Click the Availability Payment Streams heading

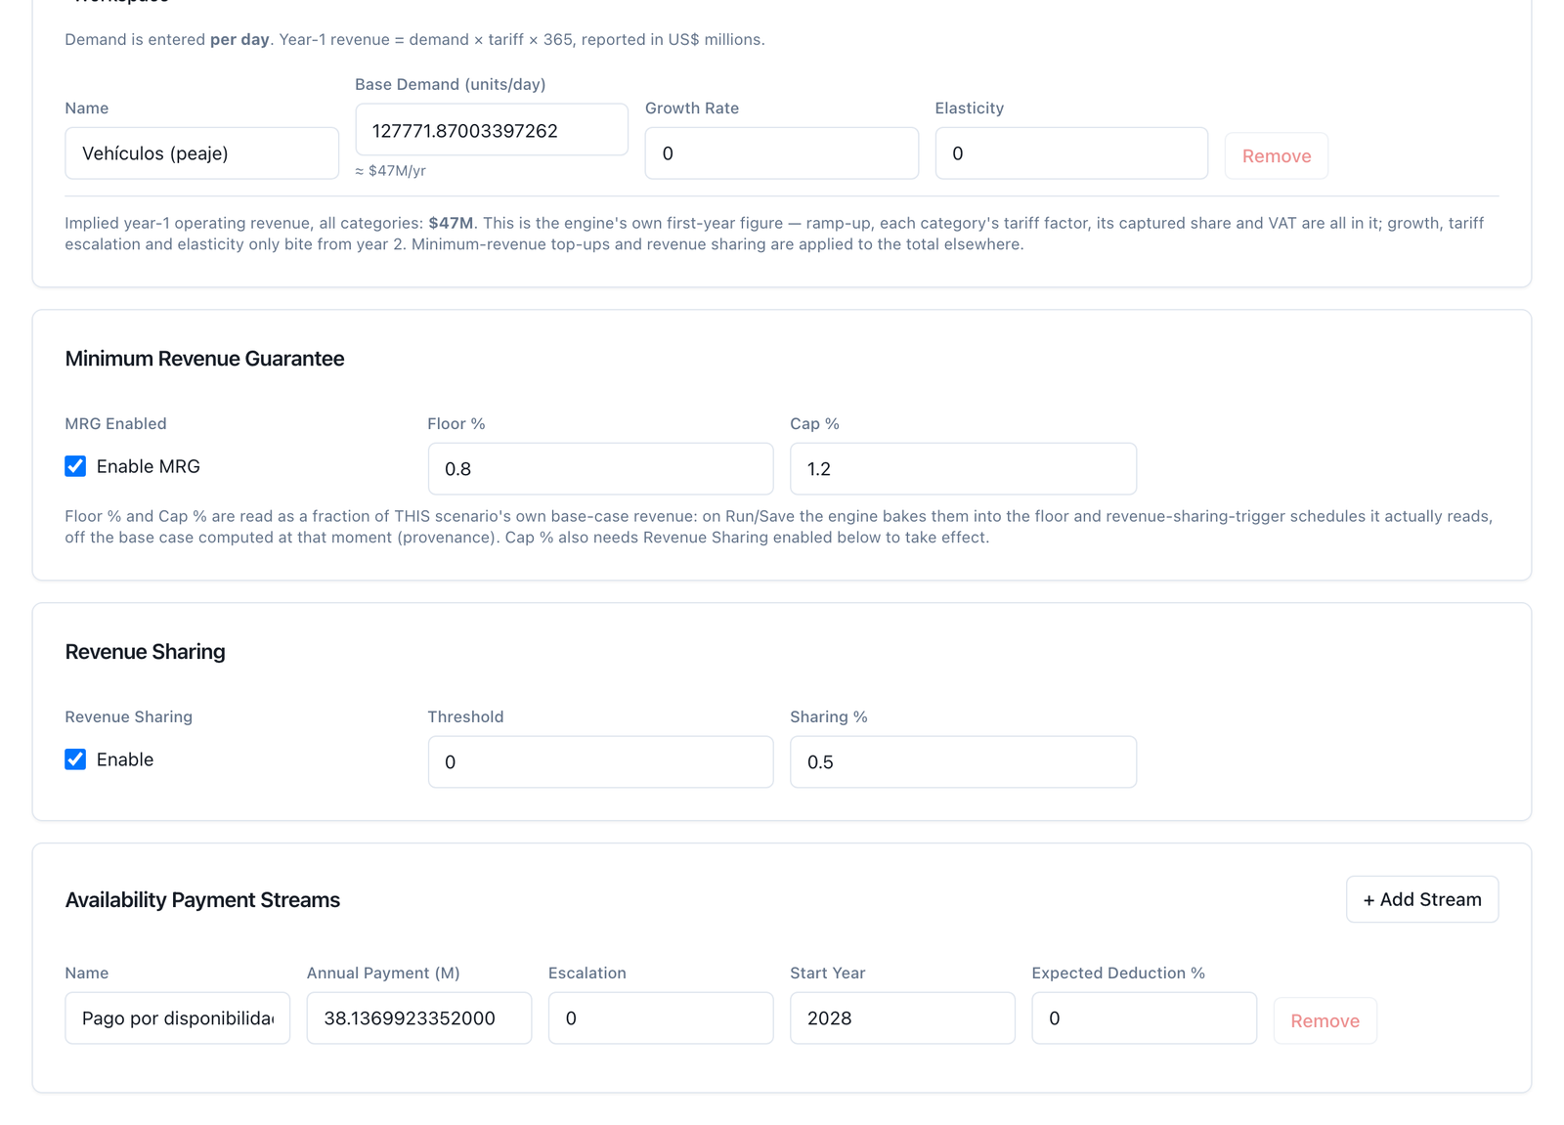point(202,900)
